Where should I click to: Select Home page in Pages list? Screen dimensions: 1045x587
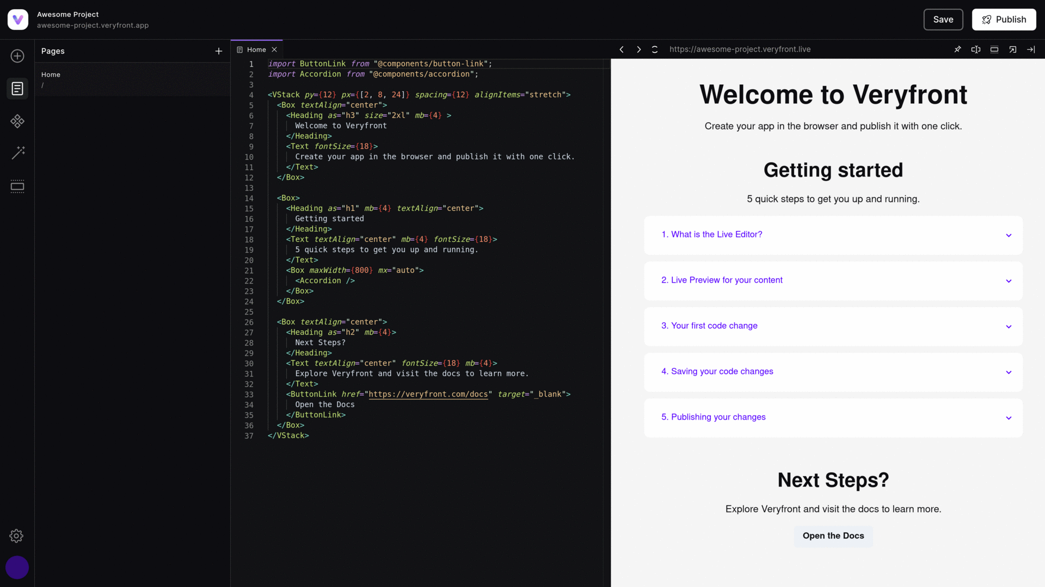coord(132,79)
